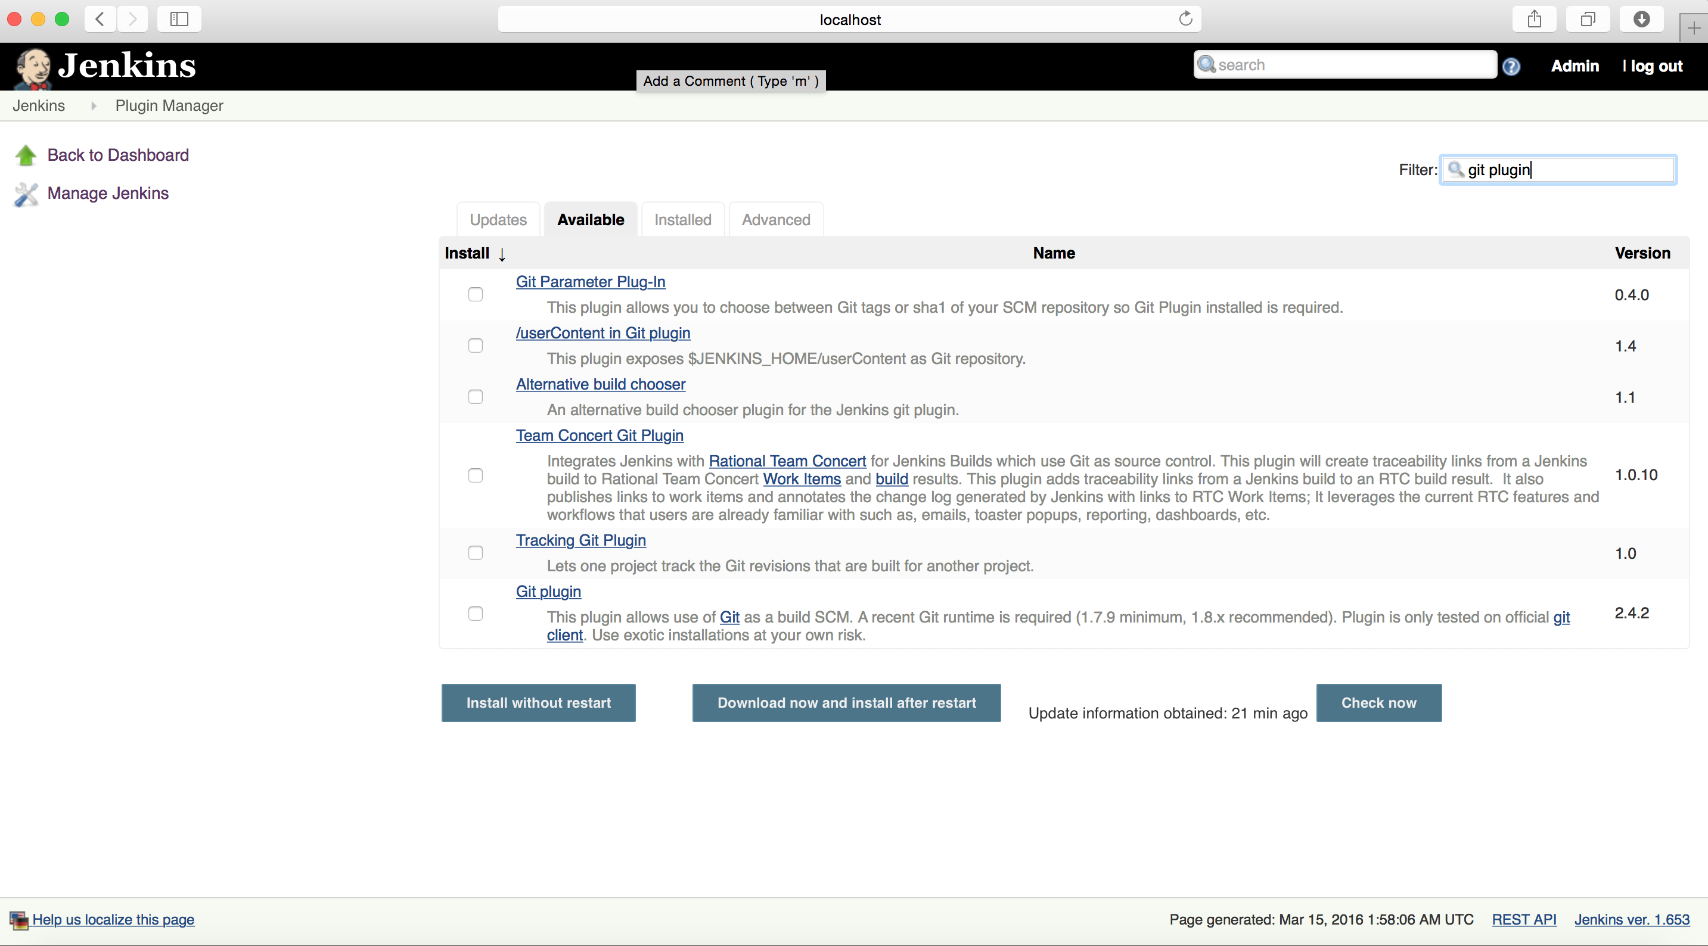
Task: Show all tabs icon in Safari
Action: point(1588,18)
